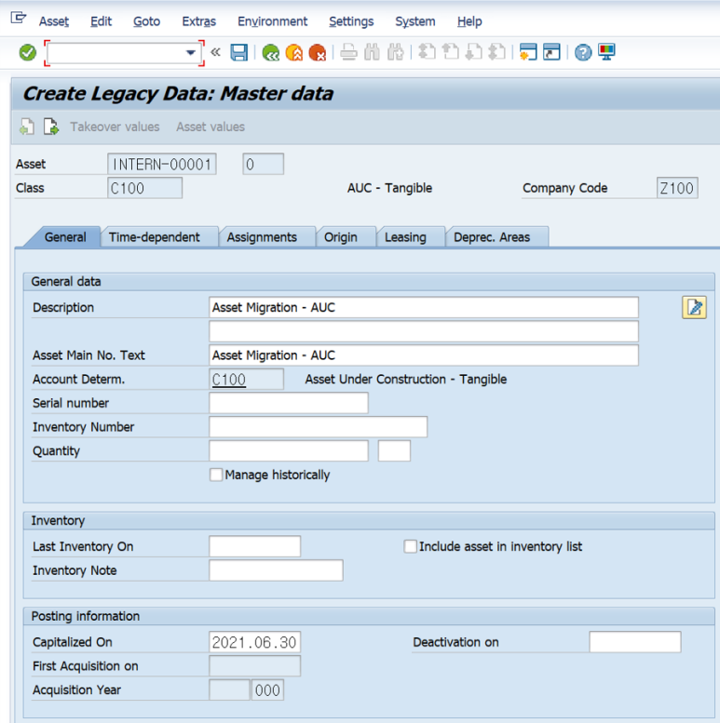Screen dimensions: 720x723
Task: Collapse the command field with double chevron
Action: pos(215,52)
